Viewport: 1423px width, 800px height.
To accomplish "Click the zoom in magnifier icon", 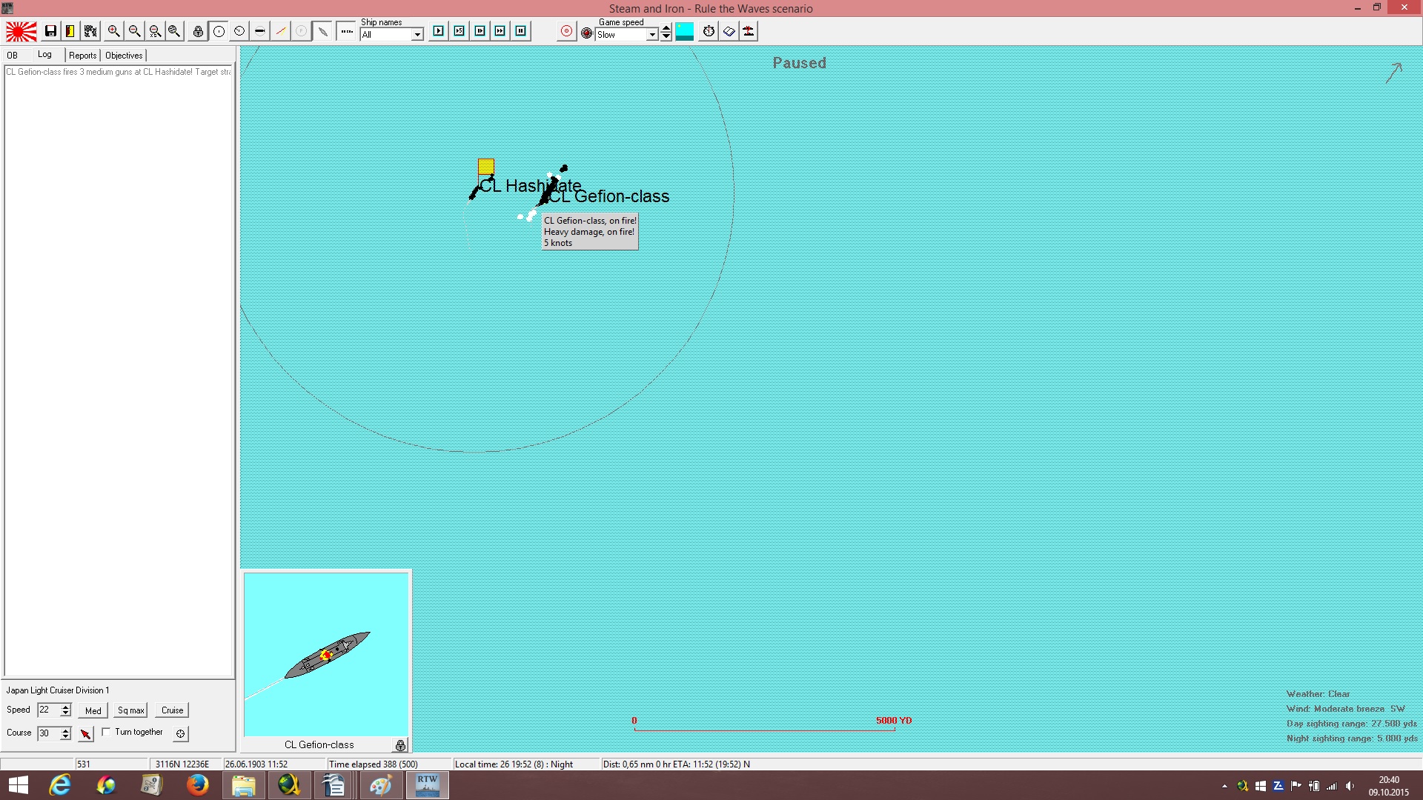I will pos(113,31).
